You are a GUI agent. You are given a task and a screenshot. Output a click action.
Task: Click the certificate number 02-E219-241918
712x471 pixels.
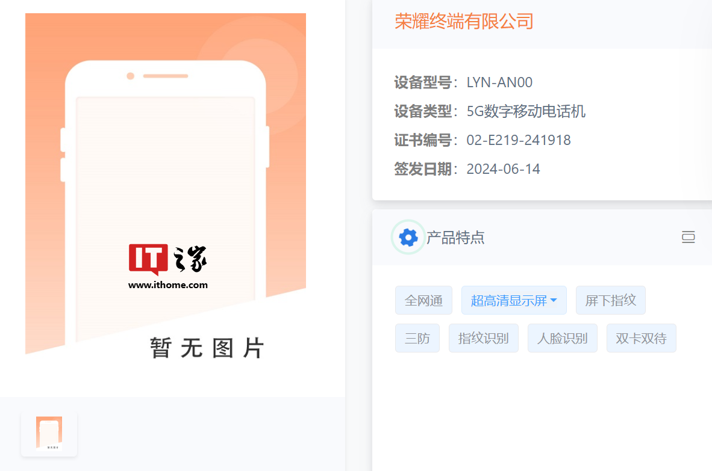click(x=519, y=140)
